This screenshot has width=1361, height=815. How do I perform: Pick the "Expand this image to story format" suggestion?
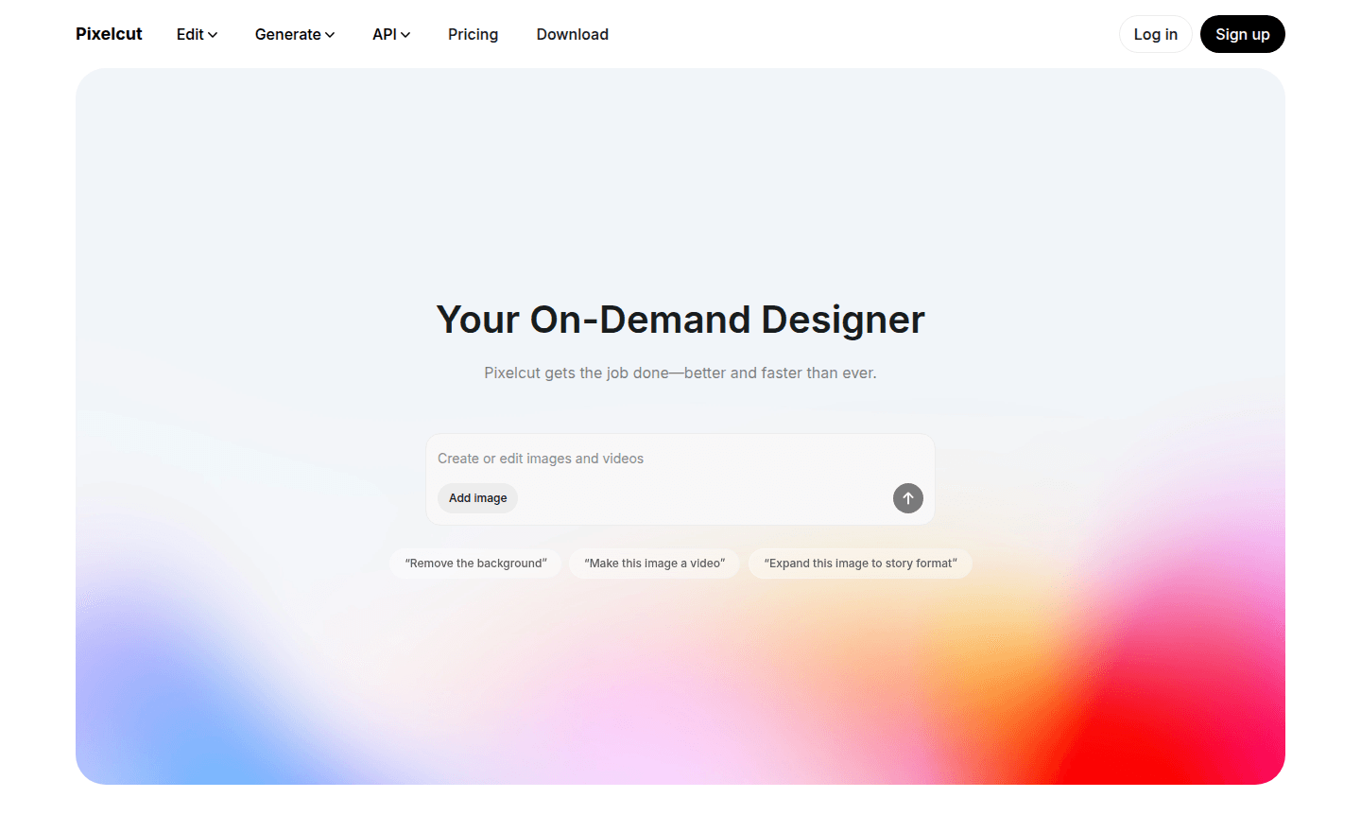[860, 564]
